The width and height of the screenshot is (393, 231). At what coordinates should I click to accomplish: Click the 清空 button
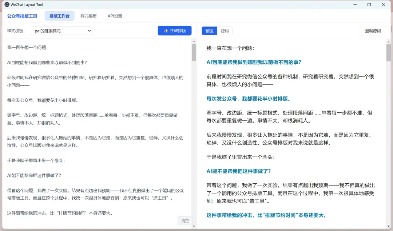click(x=185, y=221)
